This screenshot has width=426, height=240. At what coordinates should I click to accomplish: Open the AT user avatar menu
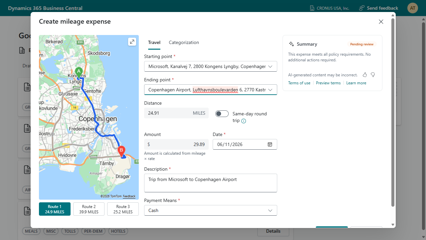point(413,8)
